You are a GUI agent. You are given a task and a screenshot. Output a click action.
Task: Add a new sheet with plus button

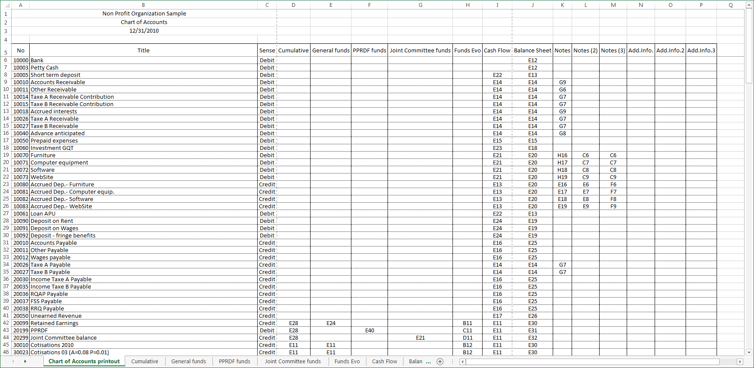pyautogui.click(x=440, y=362)
